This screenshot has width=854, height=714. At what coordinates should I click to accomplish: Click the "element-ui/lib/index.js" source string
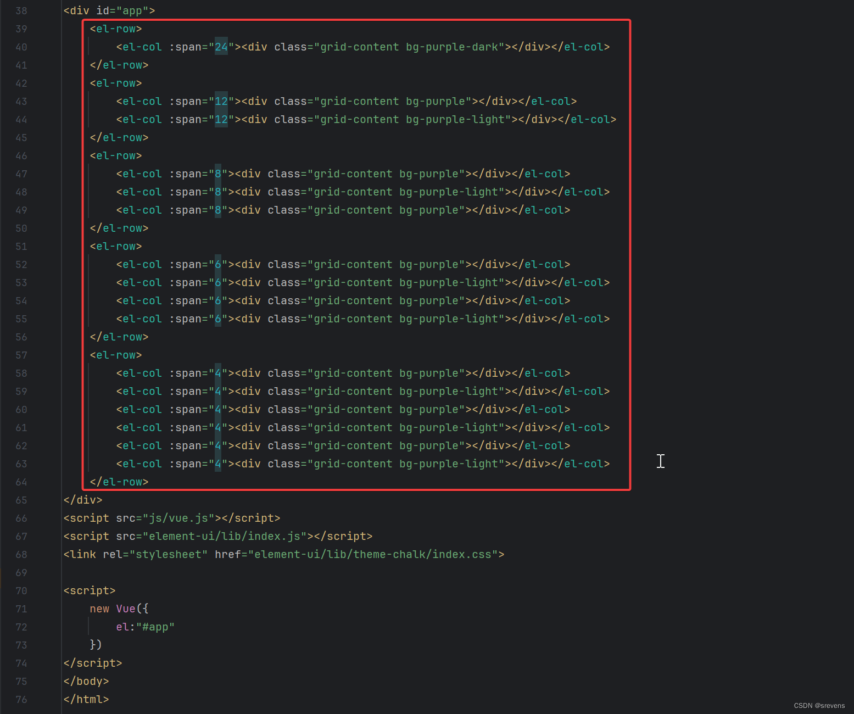(x=225, y=536)
